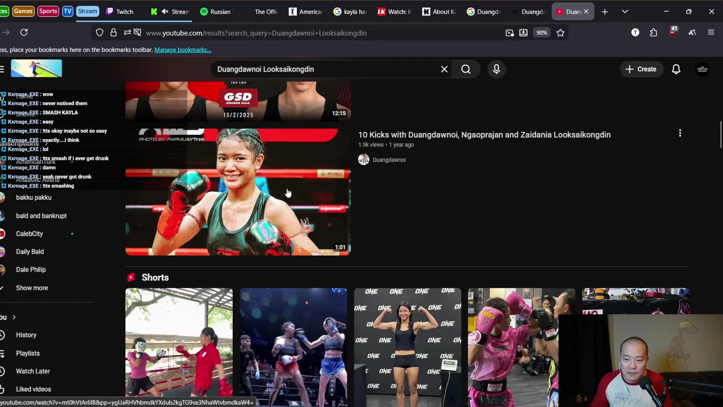Open Liked videos in the sidebar

coord(33,389)
